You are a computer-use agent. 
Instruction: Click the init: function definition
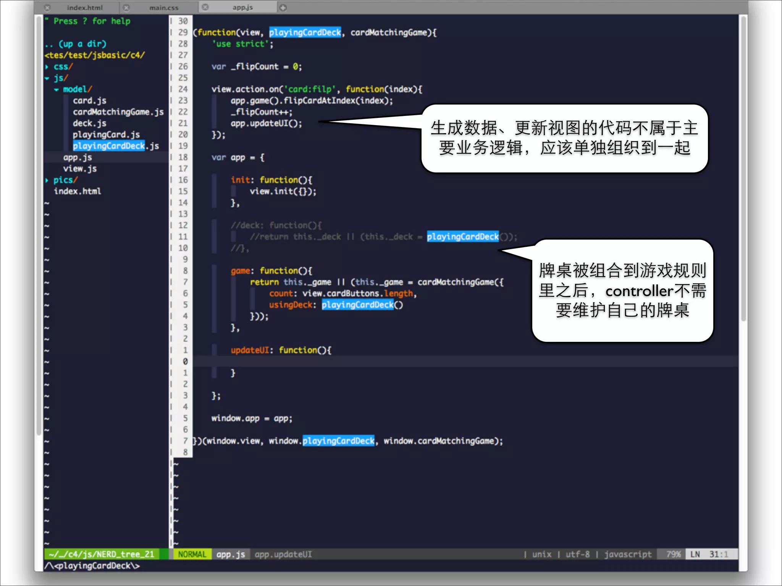point(271,180)
